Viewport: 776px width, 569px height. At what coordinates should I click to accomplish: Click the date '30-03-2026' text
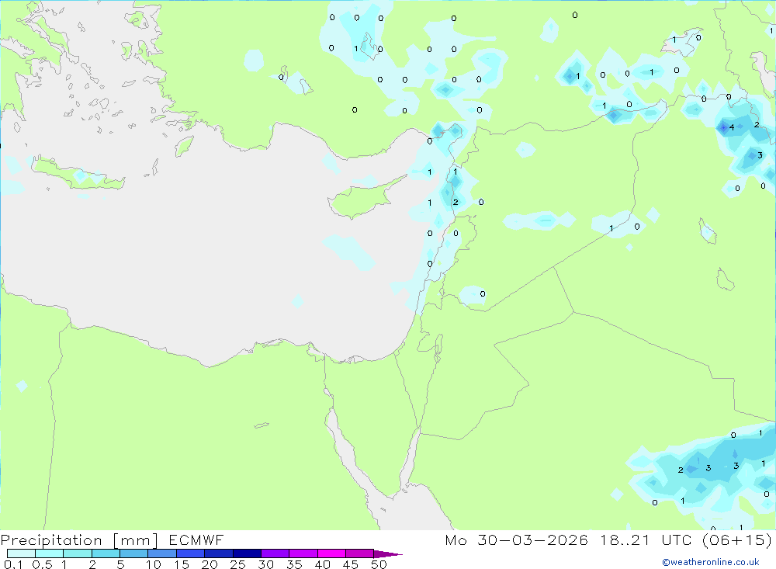[x=533, y=540]
